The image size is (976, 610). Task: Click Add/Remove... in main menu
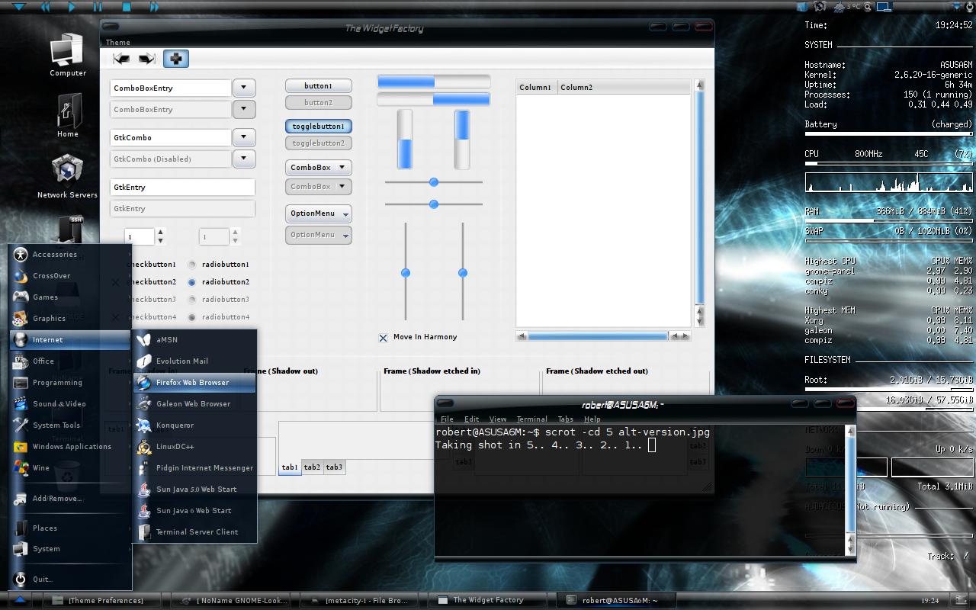click(70, 499)
